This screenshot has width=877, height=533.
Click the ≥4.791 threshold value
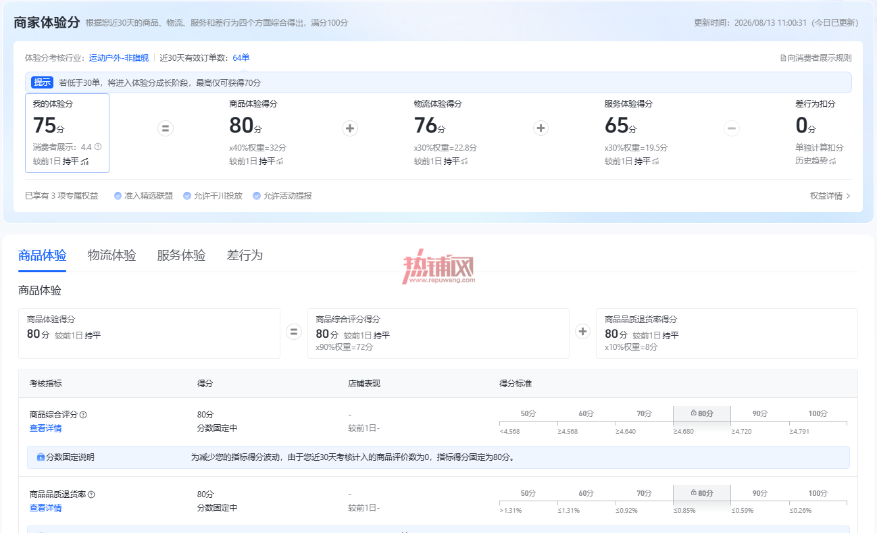(x=799, y=431)
